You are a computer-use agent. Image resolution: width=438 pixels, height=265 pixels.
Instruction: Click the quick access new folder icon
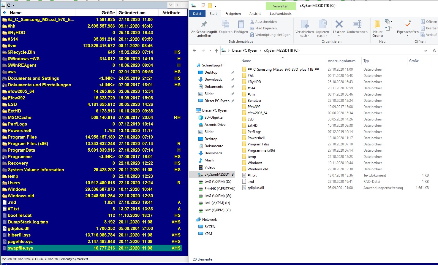[210, 6]
